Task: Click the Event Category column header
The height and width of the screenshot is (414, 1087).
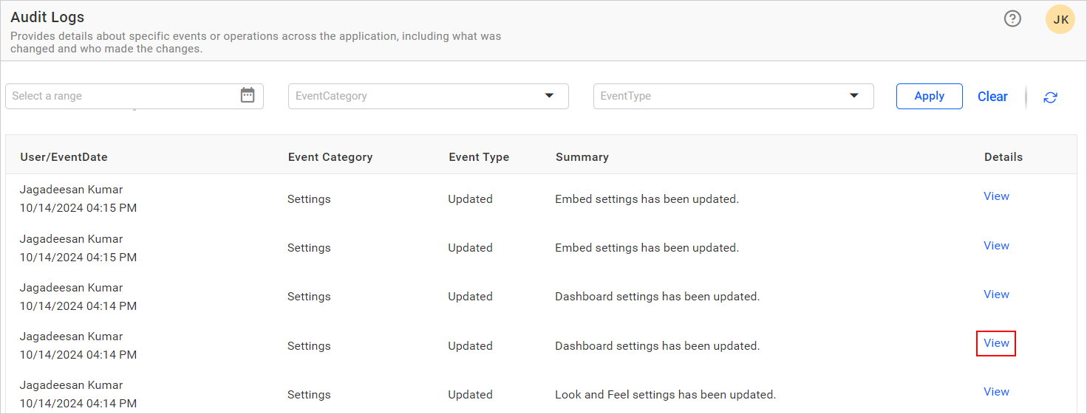Action: point(330,157)
